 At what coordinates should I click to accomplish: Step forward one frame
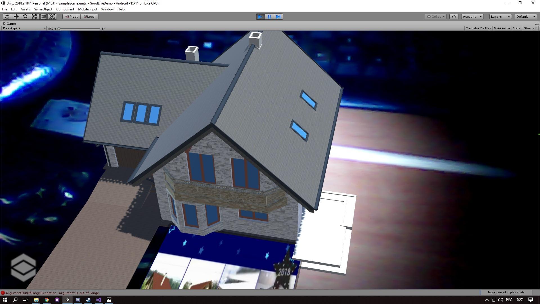pyautogui.click(x=278, y=17)
